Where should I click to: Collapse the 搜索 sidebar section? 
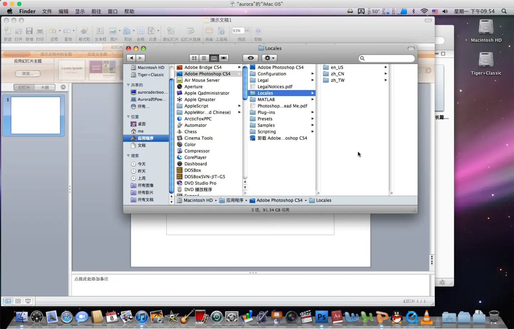[x=128, y=156]
